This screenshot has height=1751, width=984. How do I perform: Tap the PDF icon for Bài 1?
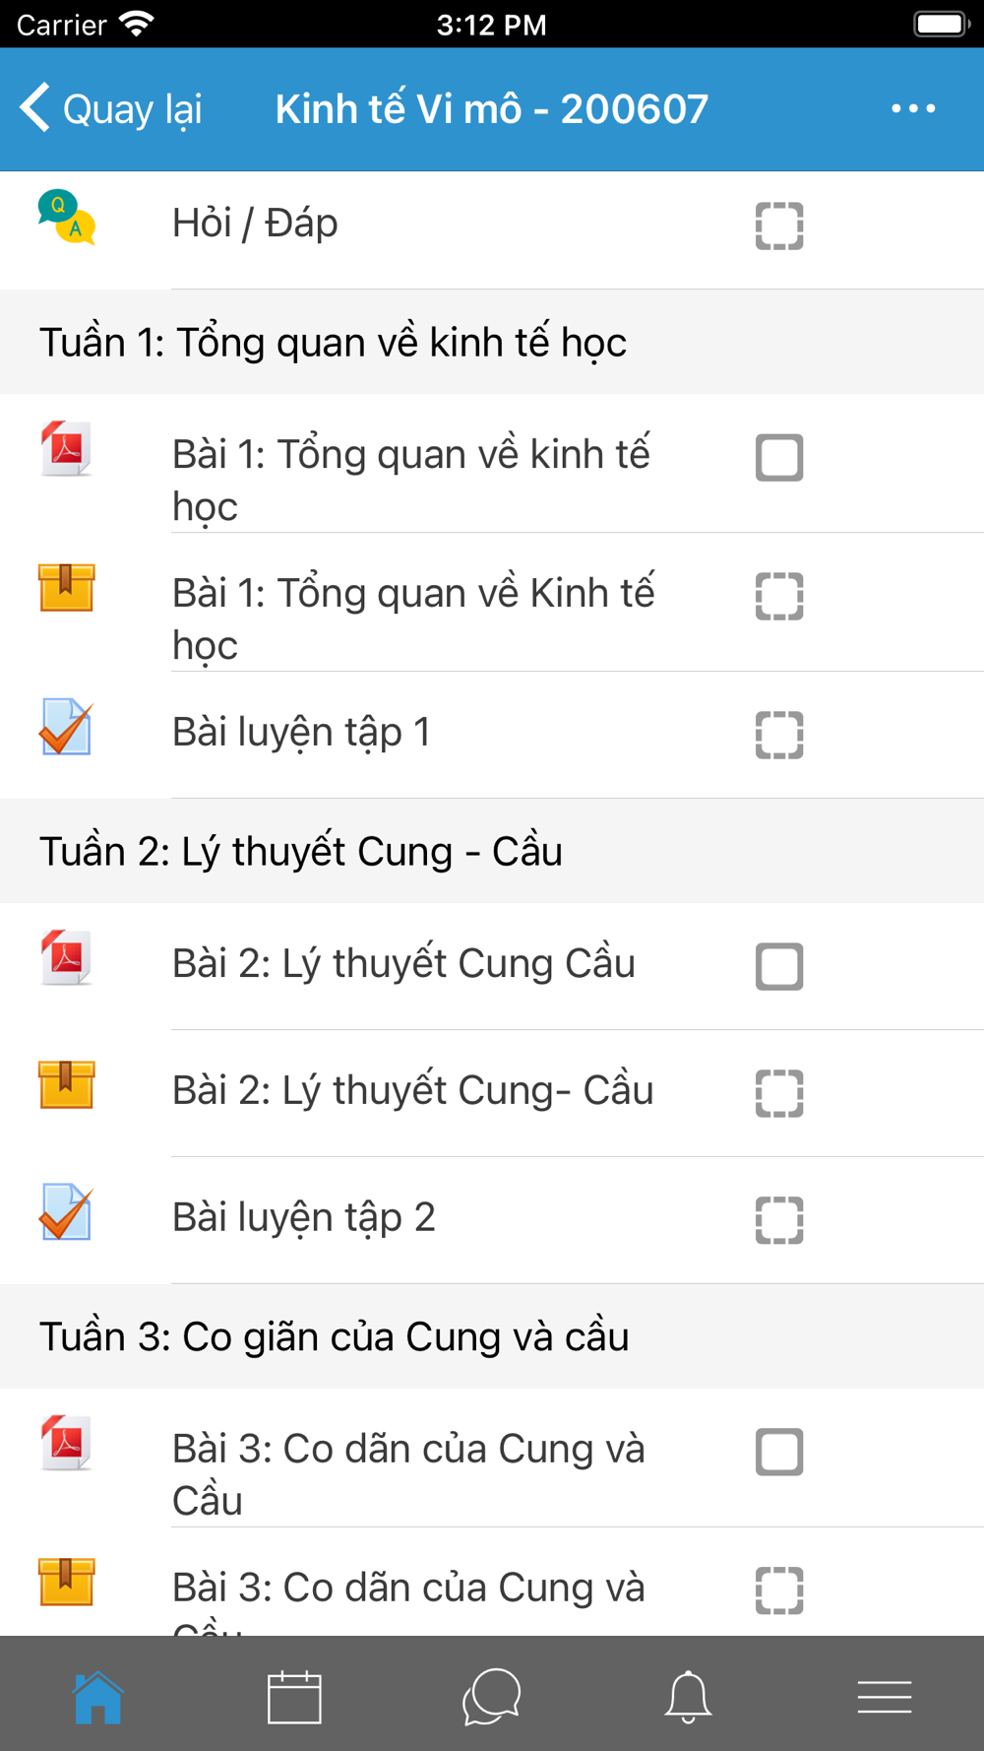point(66,448)
